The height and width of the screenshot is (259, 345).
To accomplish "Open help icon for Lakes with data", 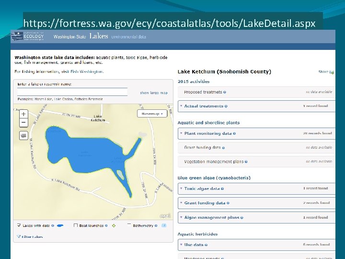I will coord(53,226).
